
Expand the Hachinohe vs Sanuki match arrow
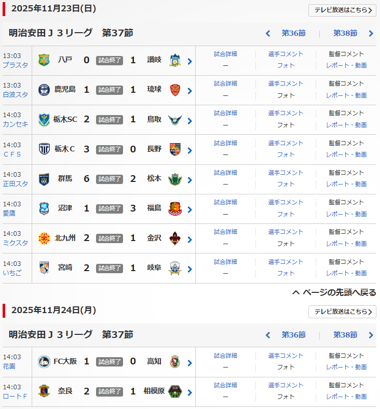(x=190, y=61)
